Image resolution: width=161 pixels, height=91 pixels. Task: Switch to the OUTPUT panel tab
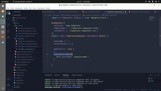tap(57, 75)
